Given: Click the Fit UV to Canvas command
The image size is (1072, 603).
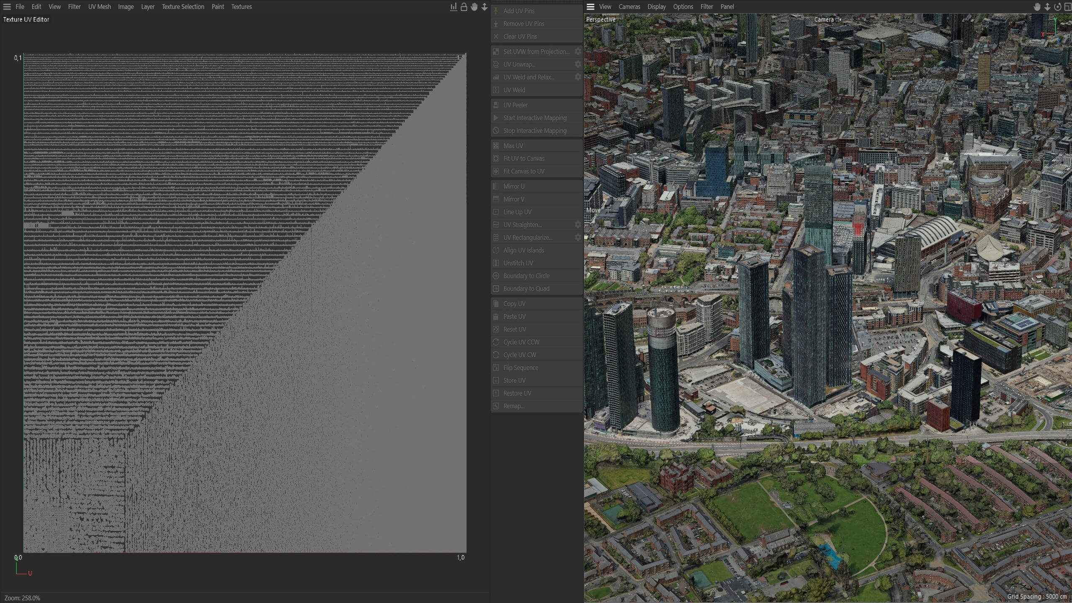Looking at the screenshot, I should click(536, 159).
